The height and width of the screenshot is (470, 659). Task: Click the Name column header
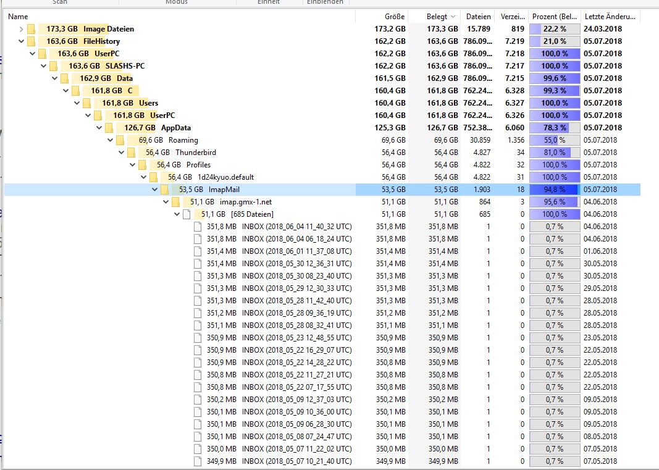click(19, 17)
